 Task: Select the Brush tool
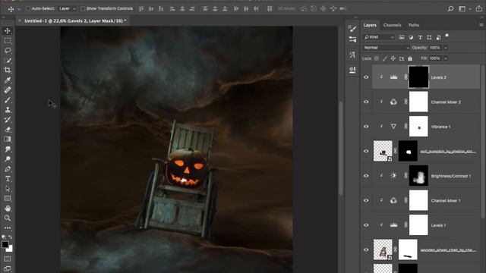(x=8, y=100)
